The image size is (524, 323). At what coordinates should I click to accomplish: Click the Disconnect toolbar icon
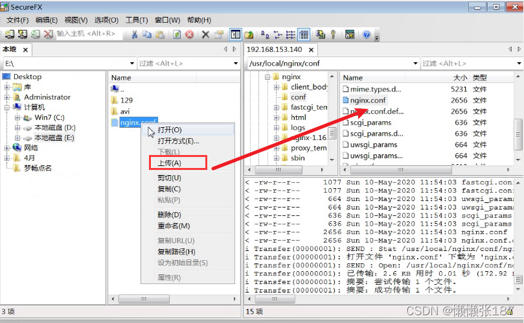[49, 34]
